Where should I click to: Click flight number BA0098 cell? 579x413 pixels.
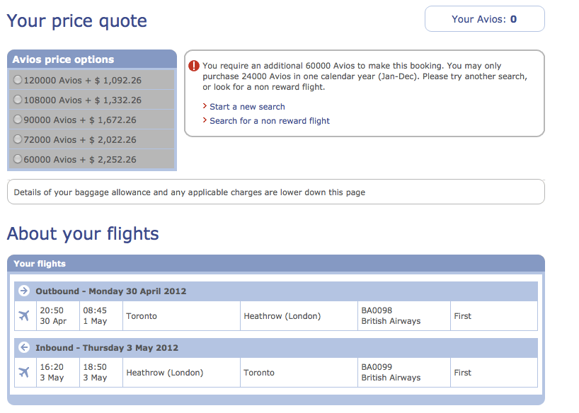click(x=404, y=316)
